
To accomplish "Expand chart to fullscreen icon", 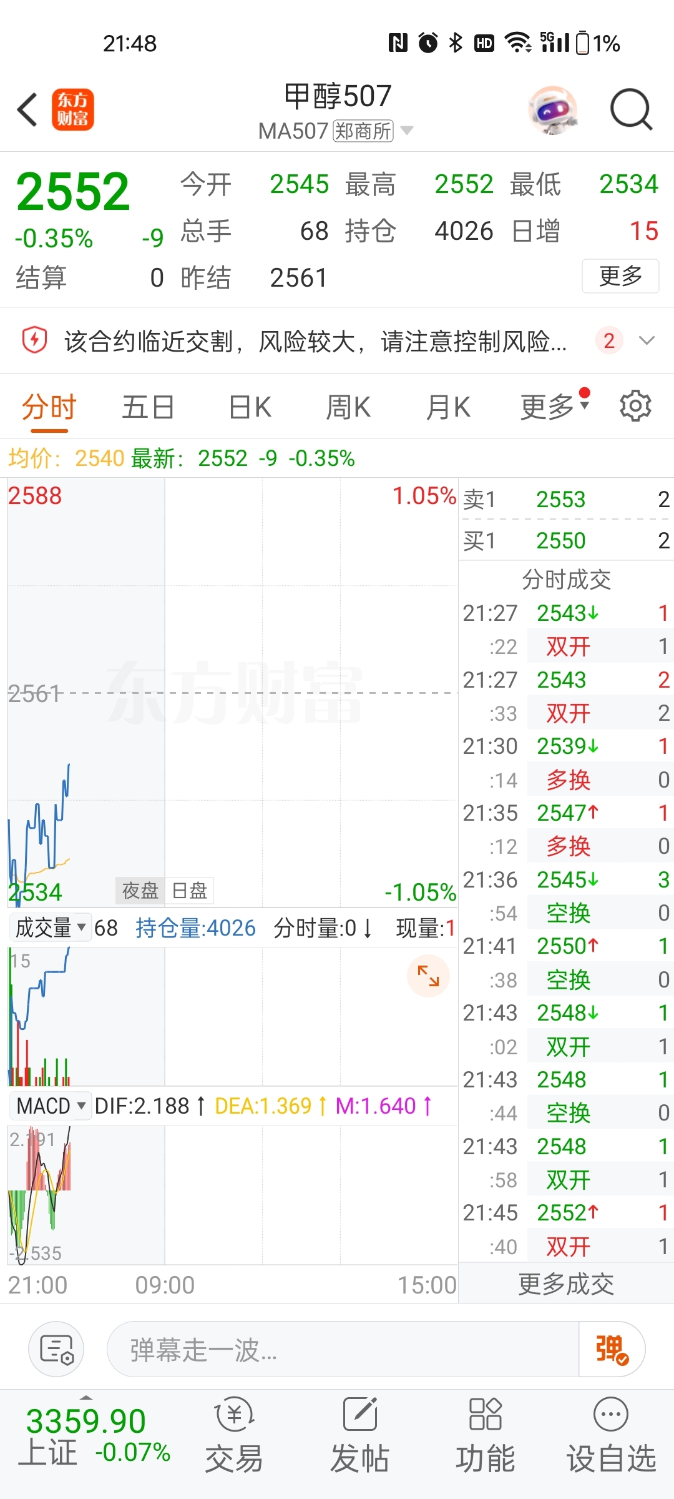I will (428, 976).
